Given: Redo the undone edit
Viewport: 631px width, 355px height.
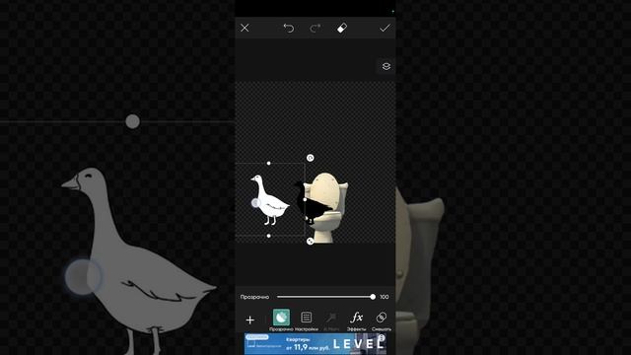Looking at the screenshot, I should [315, 28].
